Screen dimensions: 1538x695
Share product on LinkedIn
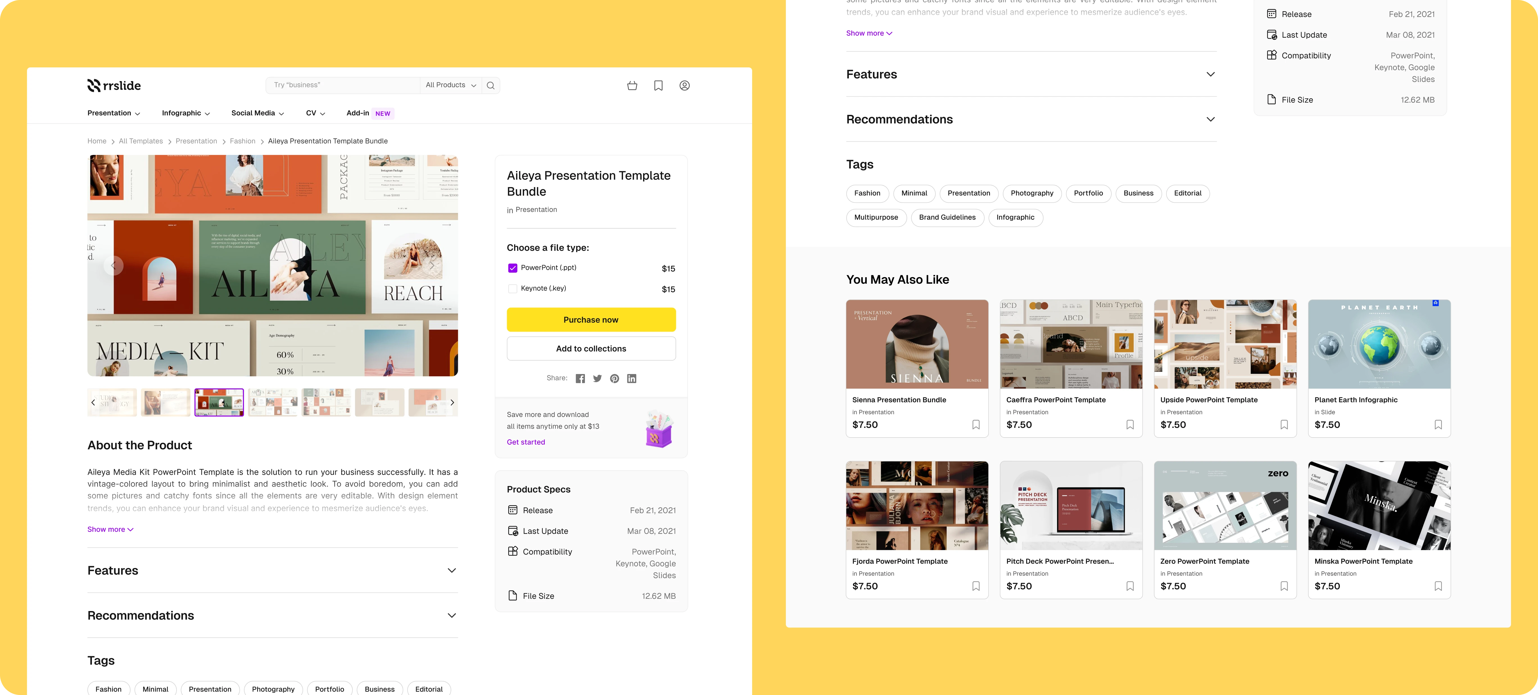tap(631, 378)
